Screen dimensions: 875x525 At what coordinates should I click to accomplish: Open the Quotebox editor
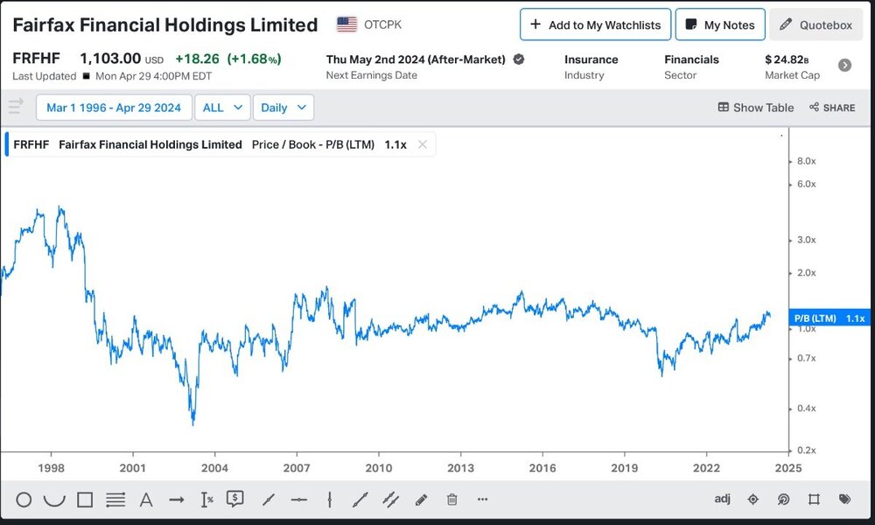pyautogui.click(x=815, y=24)
